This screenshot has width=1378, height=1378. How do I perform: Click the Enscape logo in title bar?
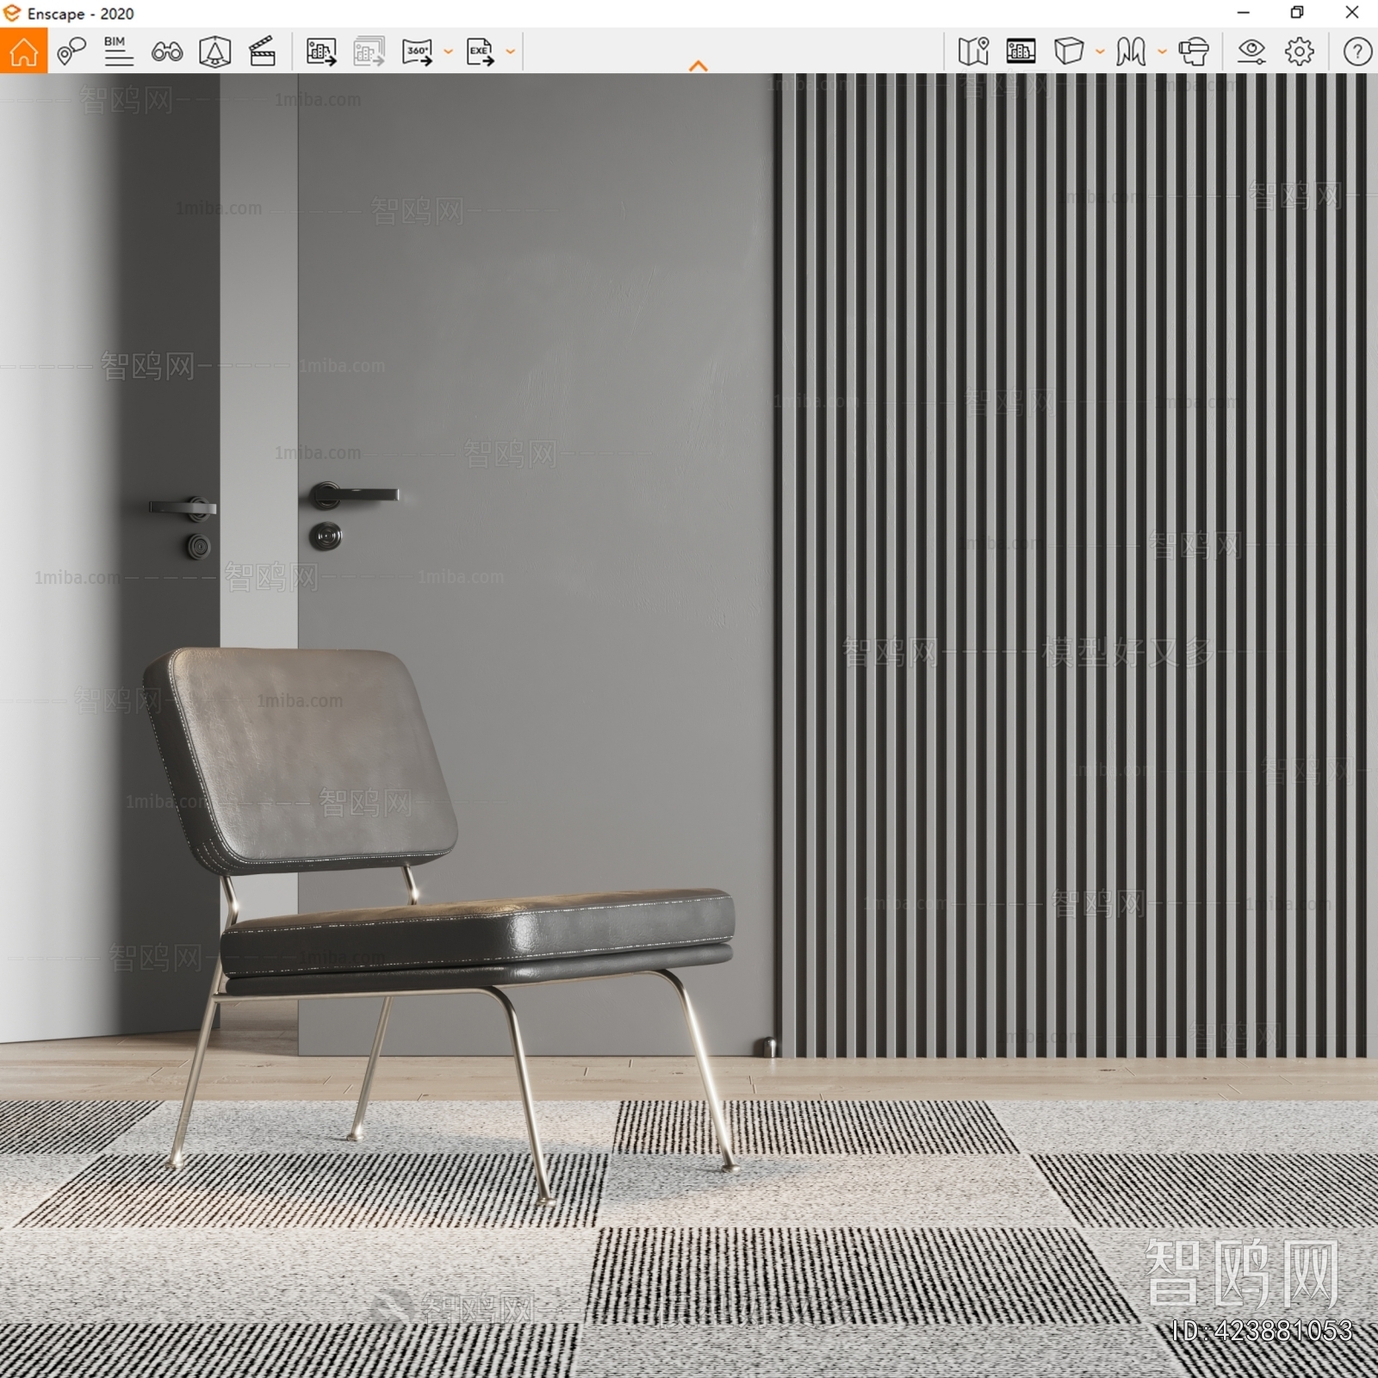click(x=12, y=13)
